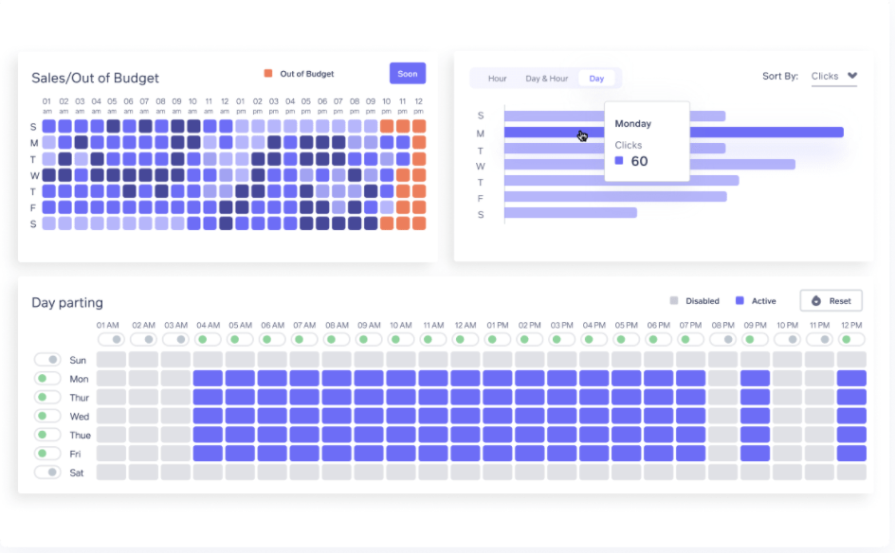
Task: Turn off the Fri day toggle
Action: tap(47, 454)
